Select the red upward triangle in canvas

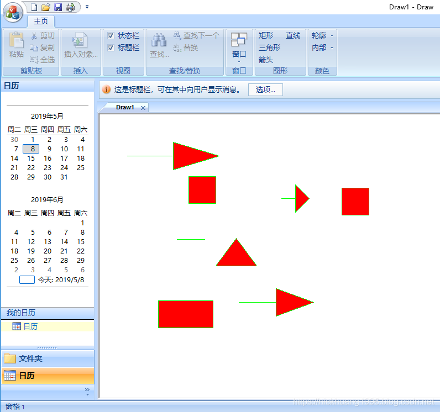236,255
